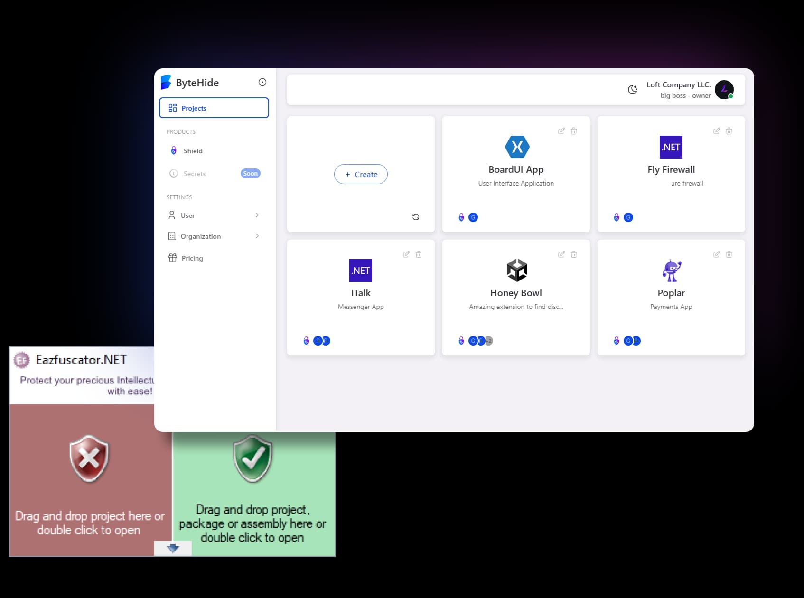Click the Unity logo on Honey Bowl
This screenshot has height=598, width=804.
[517, 271]
